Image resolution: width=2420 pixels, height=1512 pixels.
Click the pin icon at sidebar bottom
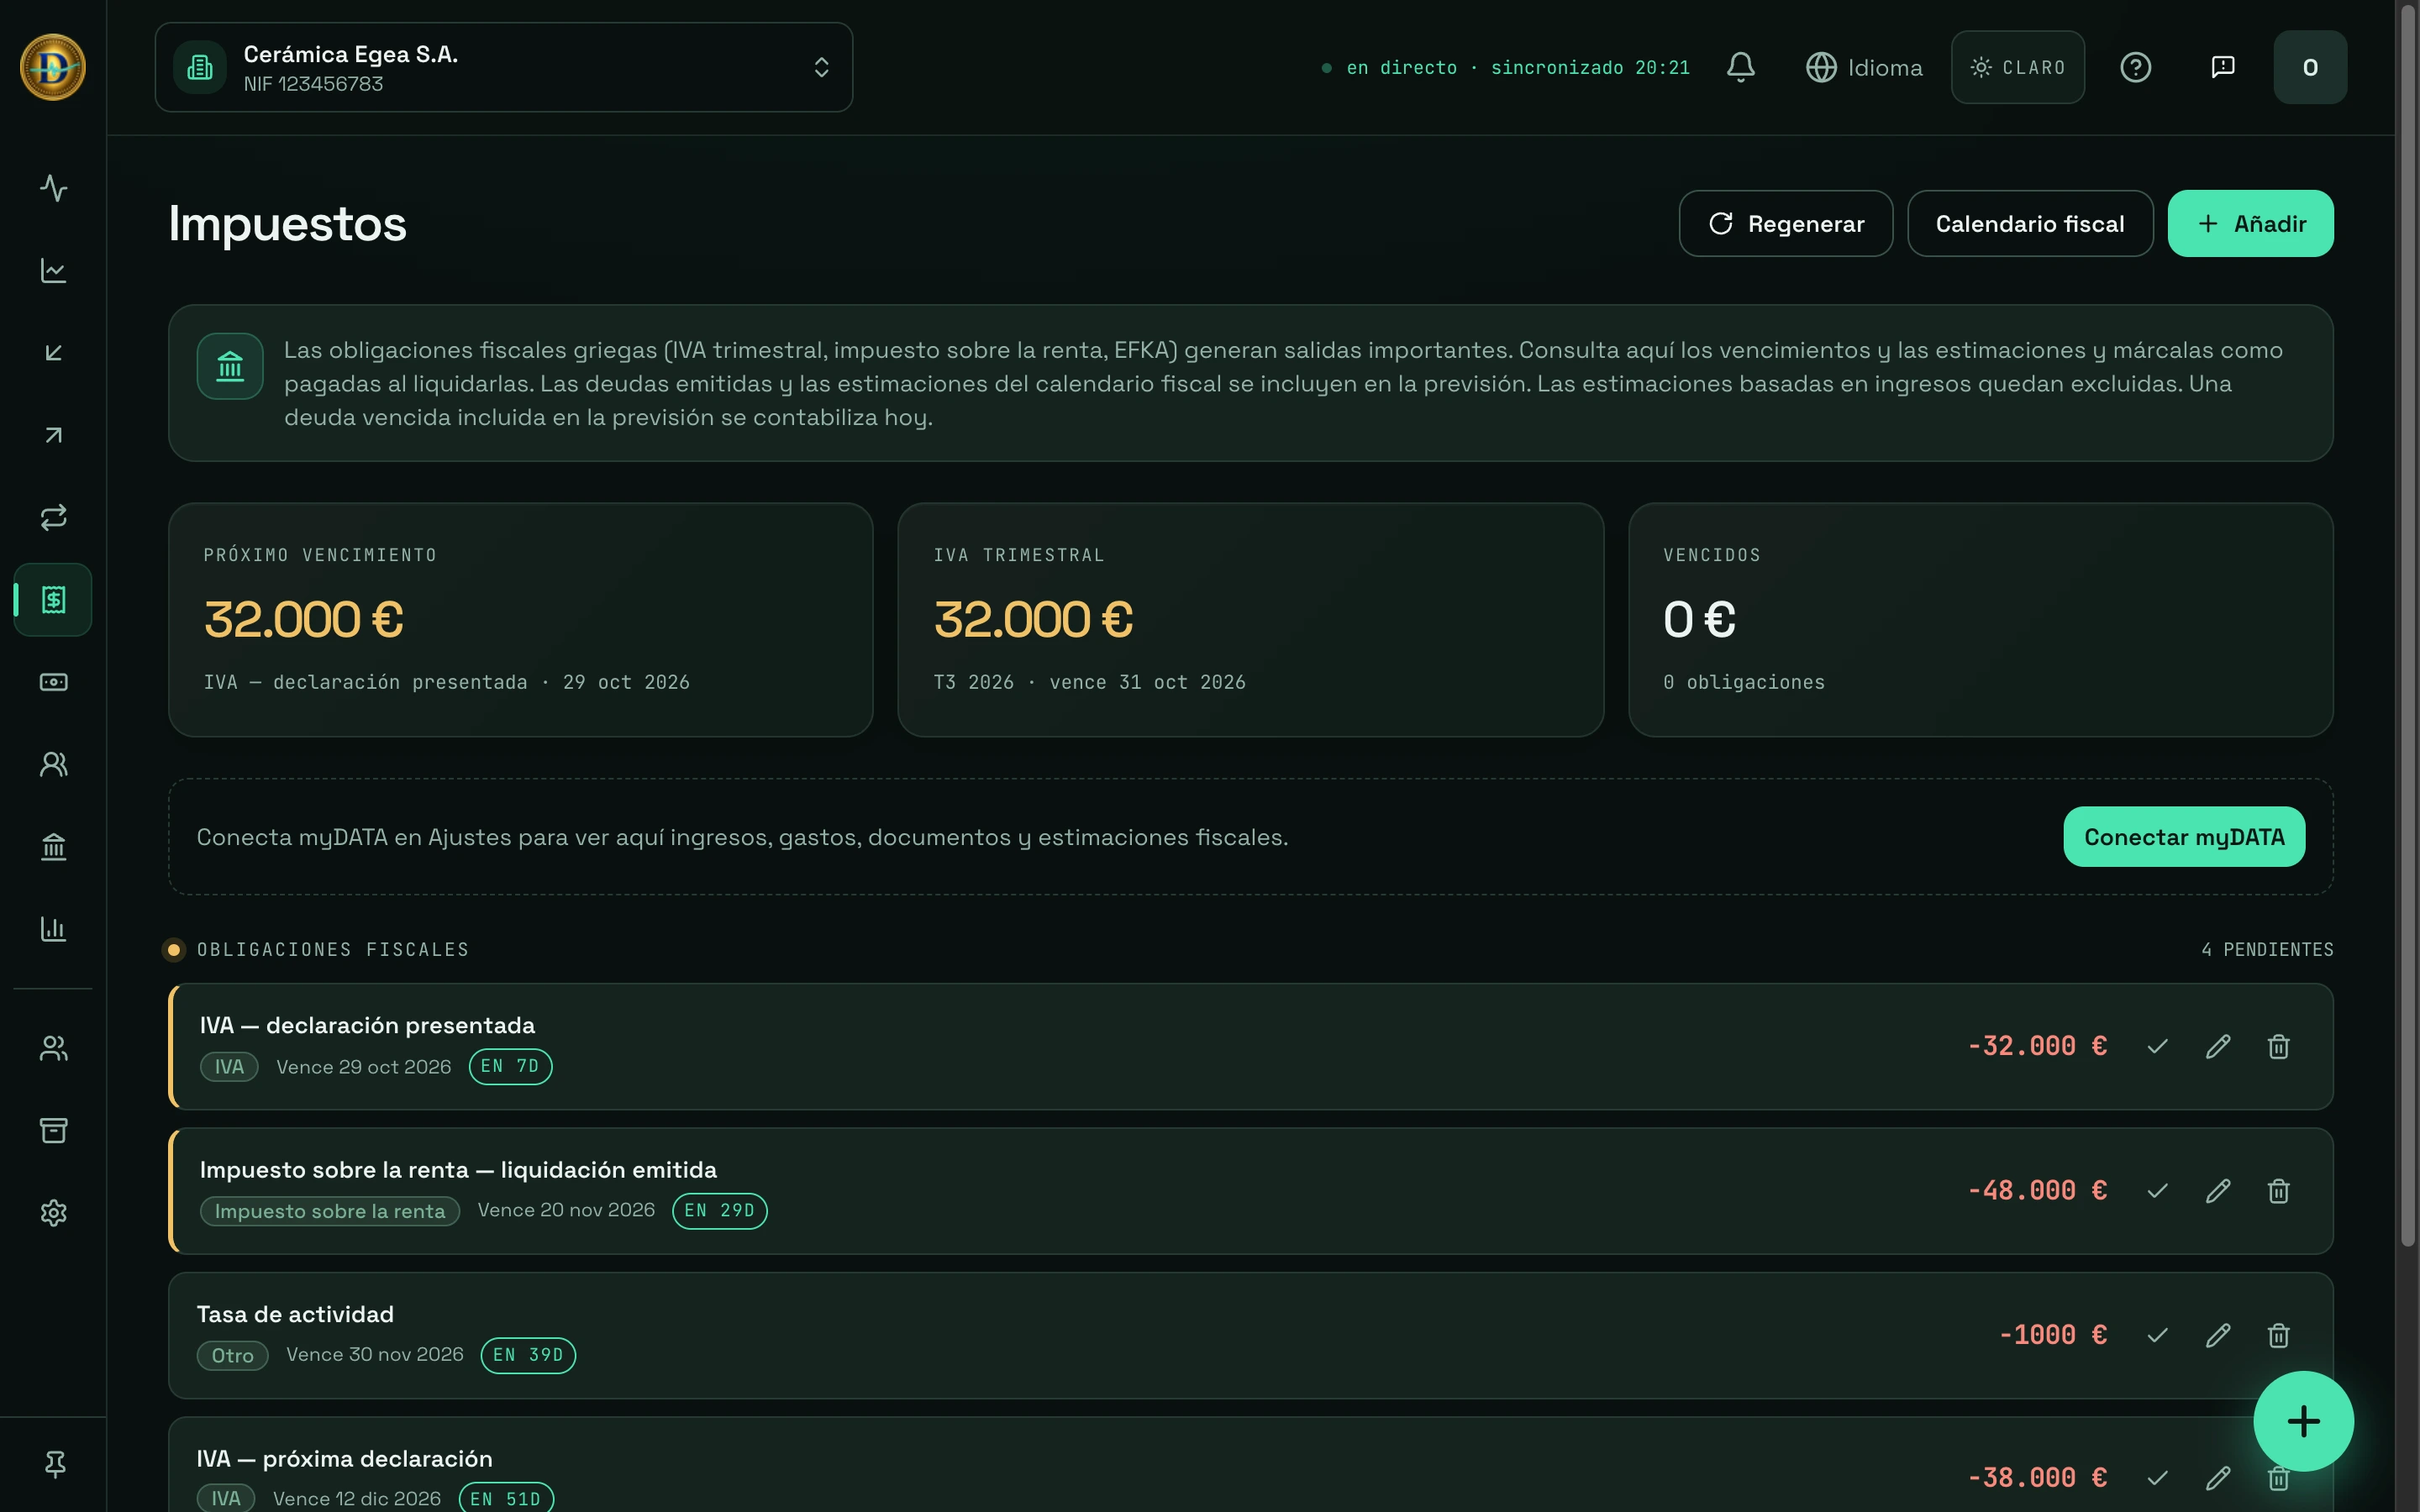55,1464
